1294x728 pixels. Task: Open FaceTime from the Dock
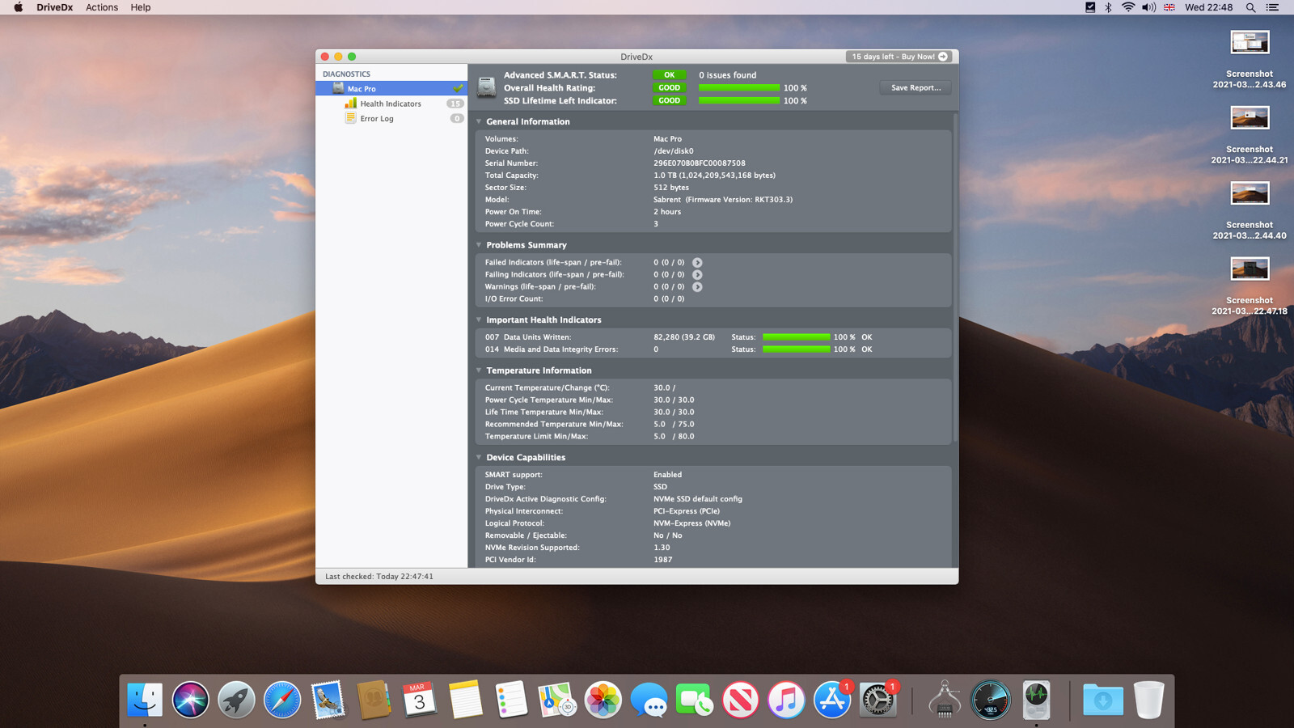pos(695,700)
